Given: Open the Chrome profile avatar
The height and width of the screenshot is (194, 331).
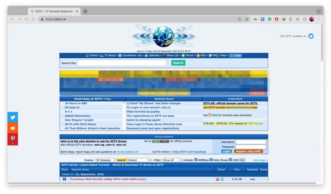Looking at the screenshot, I should click(312, 19).
